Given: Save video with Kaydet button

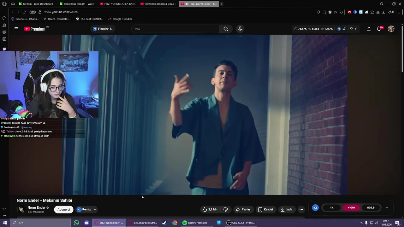Looking at the screenshot, I should tap(265, 209).
